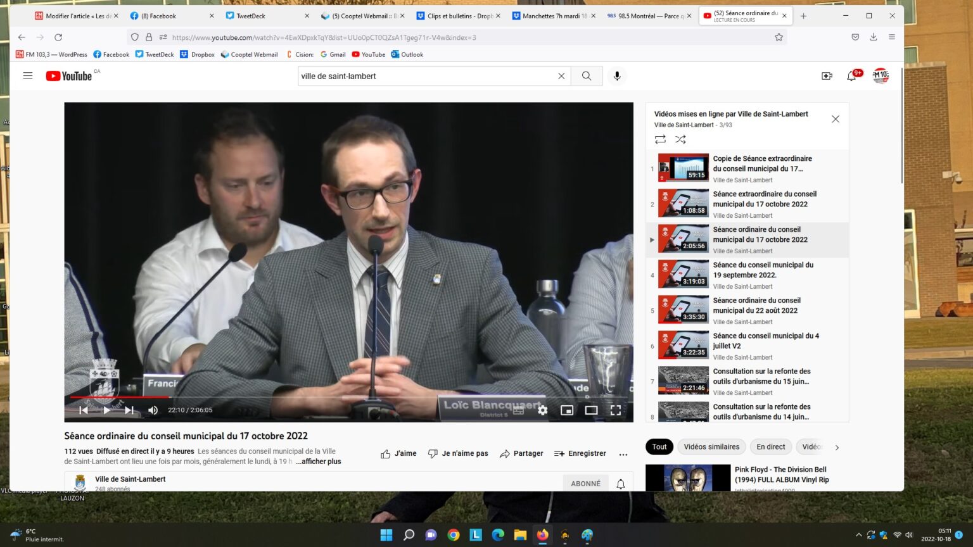Enable miniplayer mode
The height and width of the screenshot is (547, 973).
(x=567, y=410)
